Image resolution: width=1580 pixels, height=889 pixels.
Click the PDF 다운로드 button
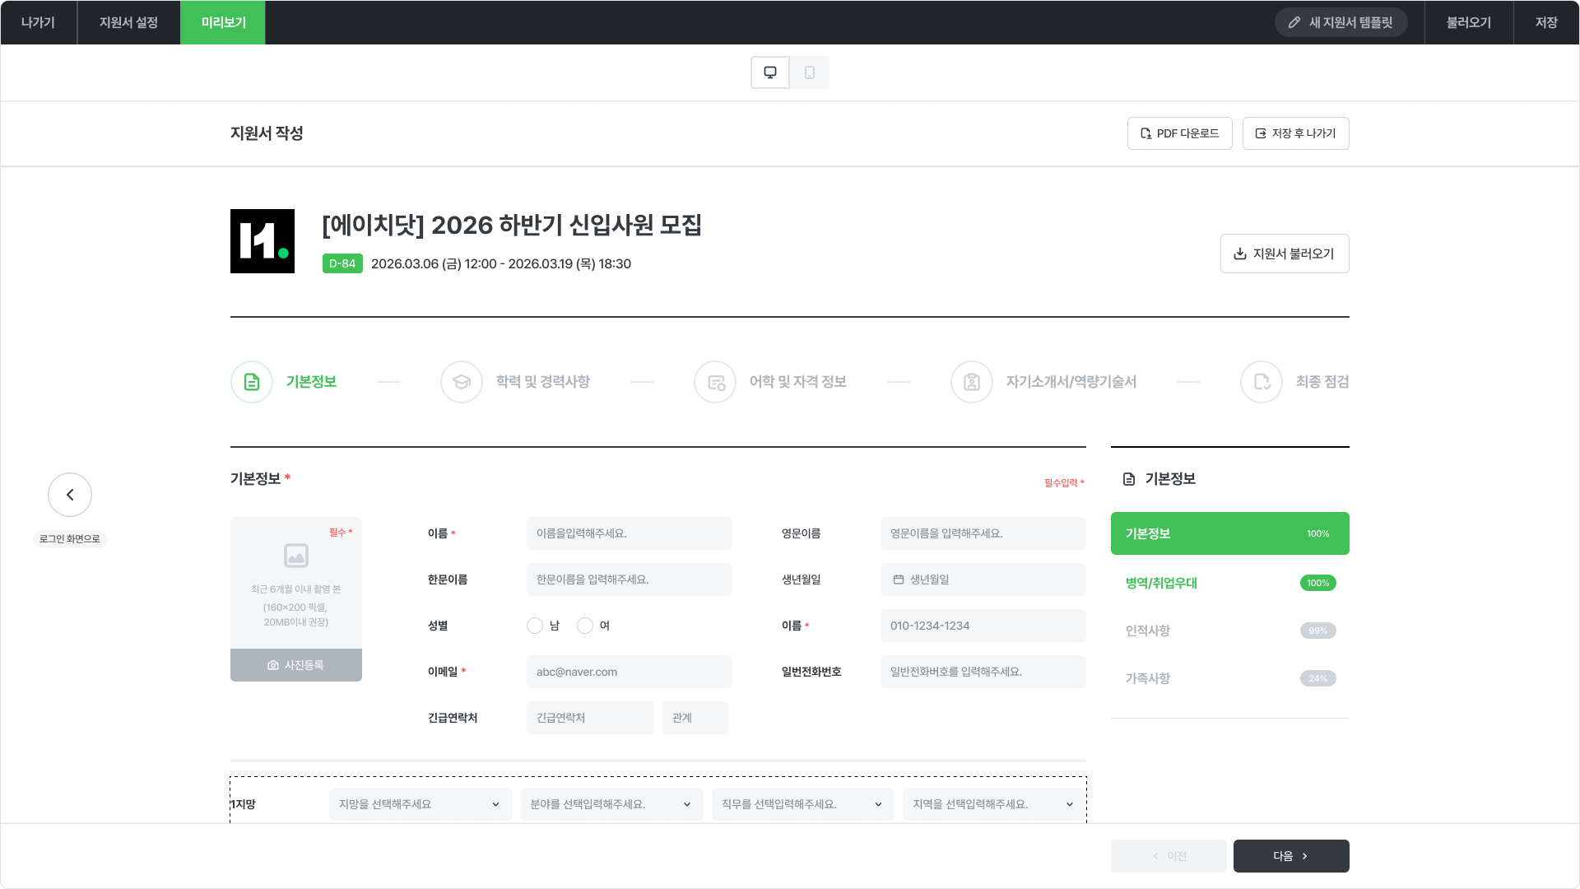pyautogui.click(x=1179, y=133)
